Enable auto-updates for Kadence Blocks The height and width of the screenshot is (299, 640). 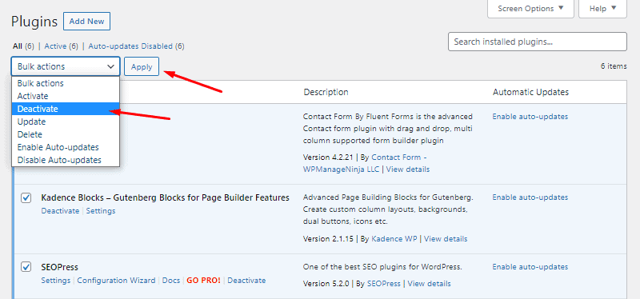(530, 197)
